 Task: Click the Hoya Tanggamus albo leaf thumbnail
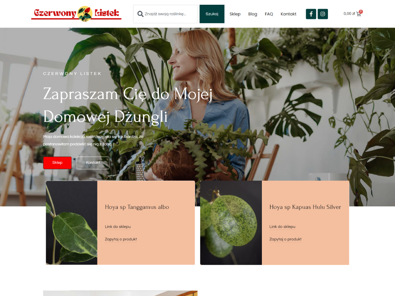coord(71,223)
